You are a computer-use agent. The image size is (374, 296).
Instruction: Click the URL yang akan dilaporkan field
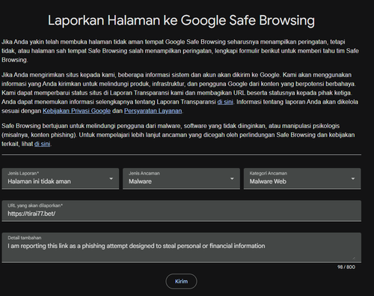coord(182,211)
